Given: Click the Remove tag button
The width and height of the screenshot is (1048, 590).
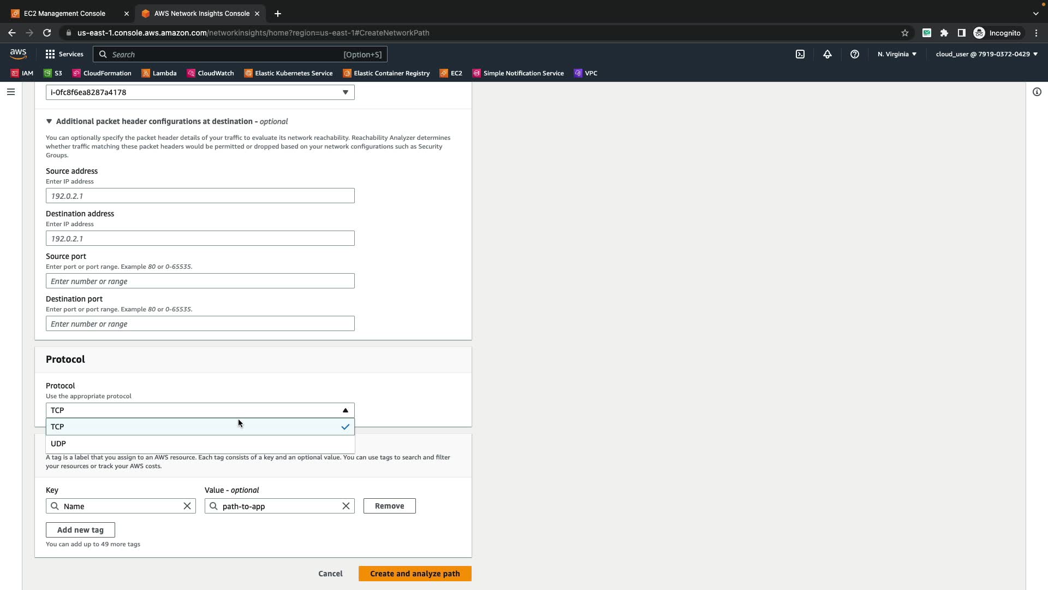Looking at the screenshot, I should [389, 506].
